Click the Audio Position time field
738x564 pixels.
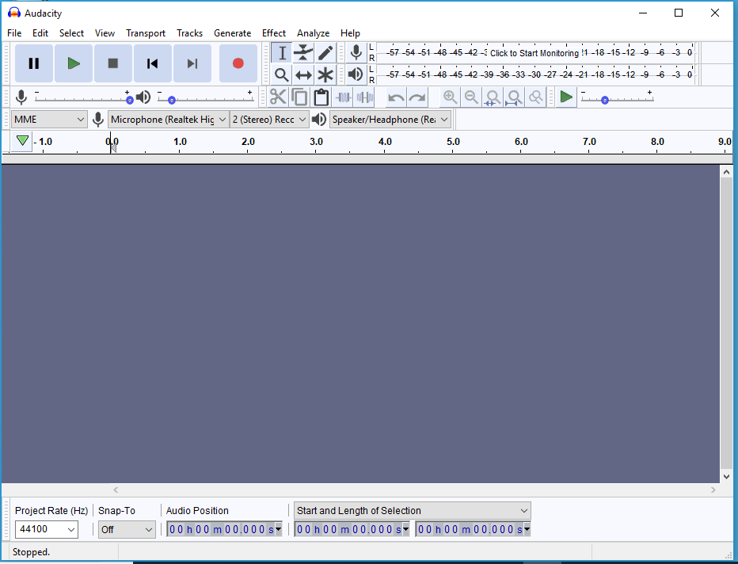point(221,530)
